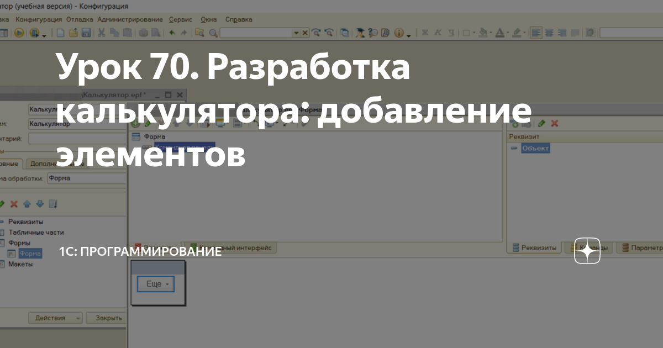663x348 pixels.
Task: Open the search field dropdown arrow
Action: click(296, 33)
